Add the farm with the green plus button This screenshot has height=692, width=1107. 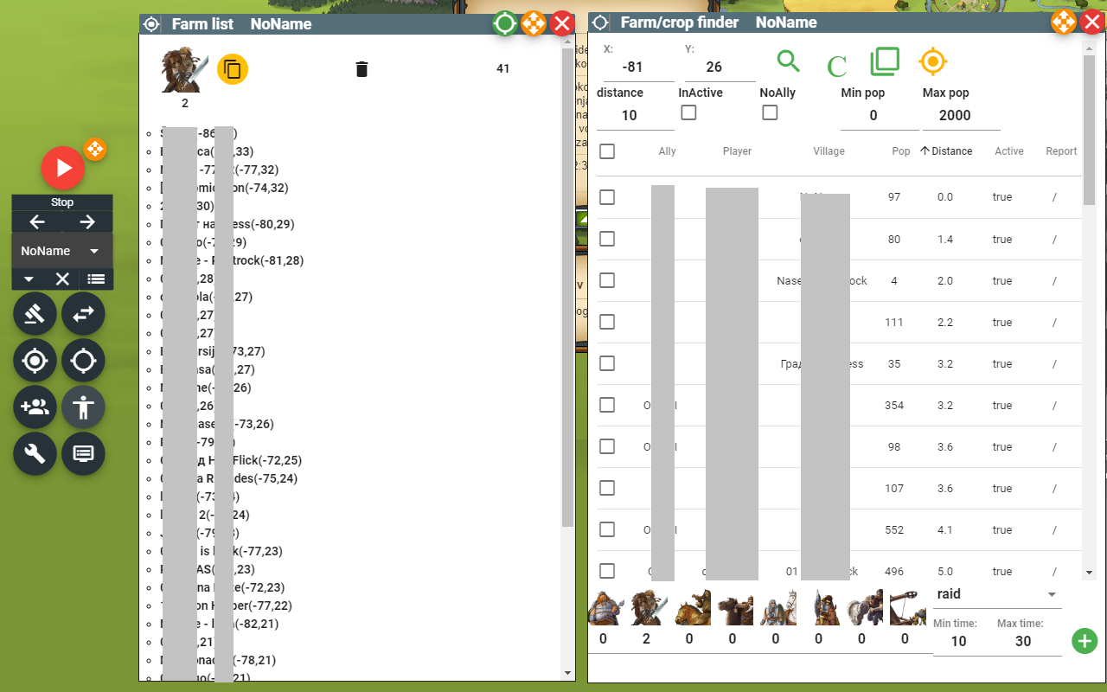1085,641
